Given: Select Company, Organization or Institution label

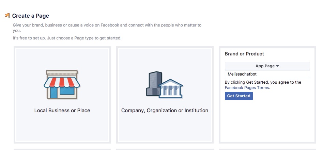Looking at the screenshot, I should [165, 111].
